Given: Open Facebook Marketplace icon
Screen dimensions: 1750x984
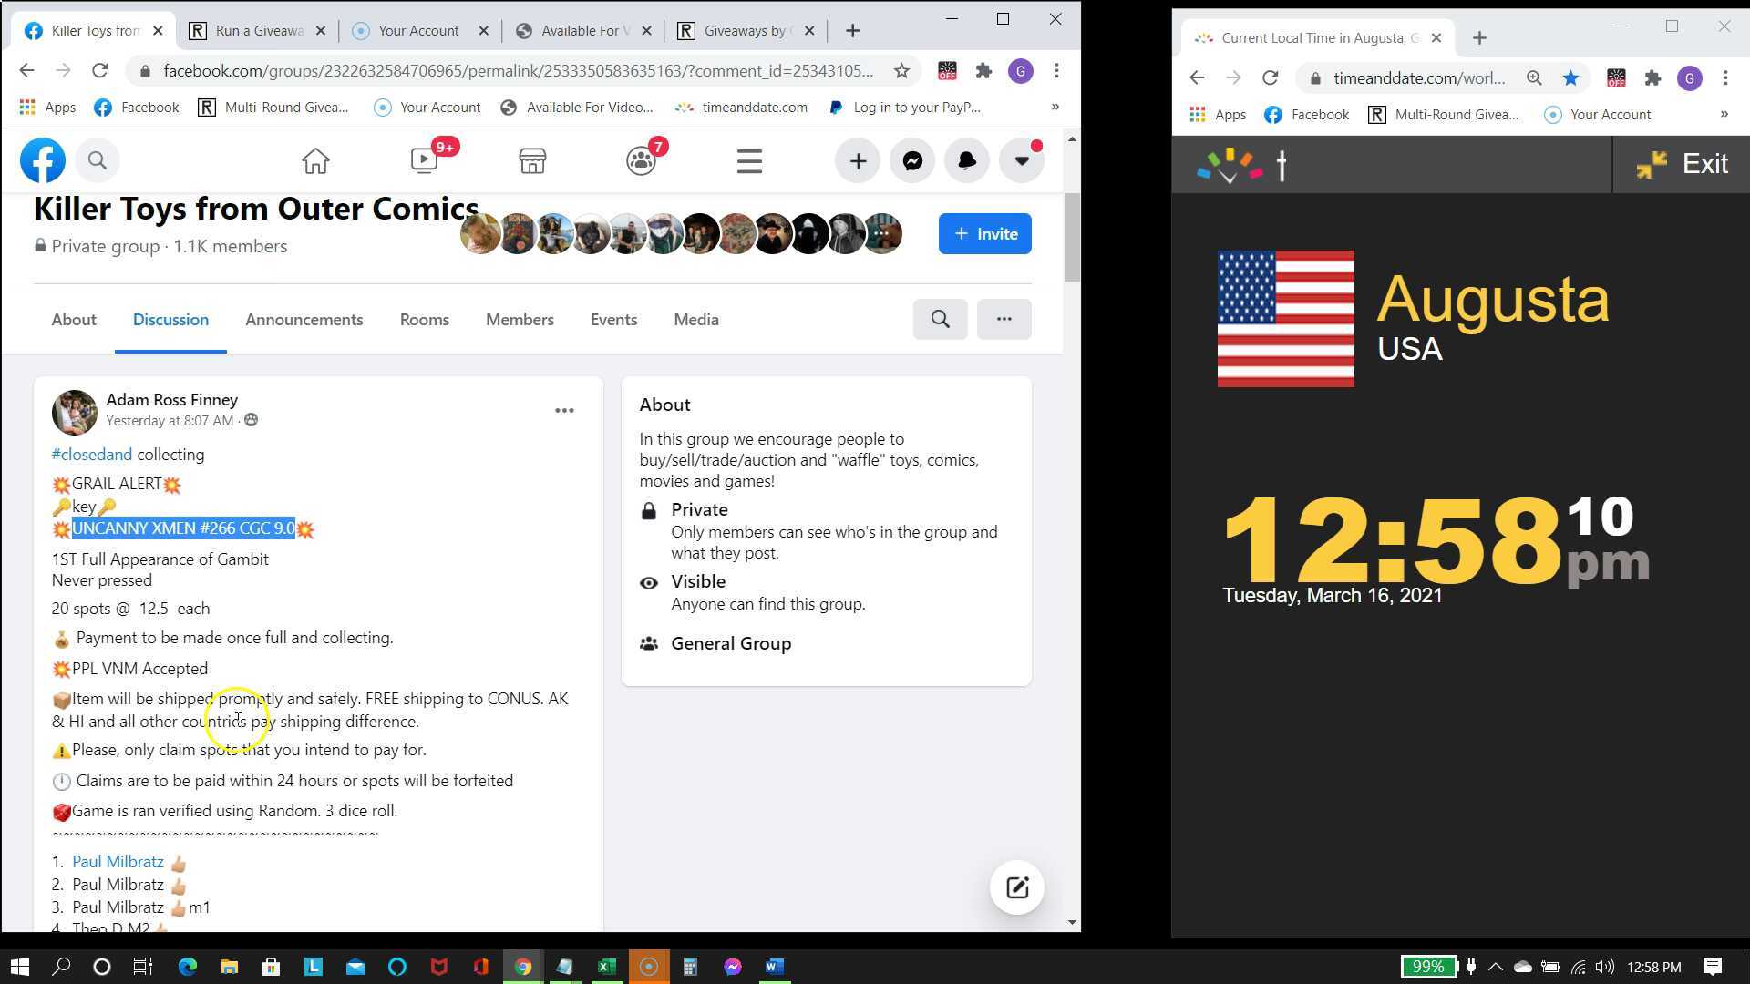Looking at the screenshot, I should coord(532,161).
